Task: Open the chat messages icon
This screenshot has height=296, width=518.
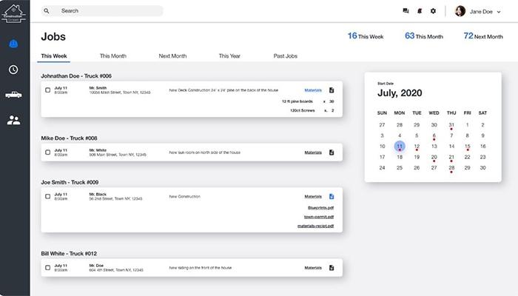Action: pyautogui.click(x=406, y=11)
